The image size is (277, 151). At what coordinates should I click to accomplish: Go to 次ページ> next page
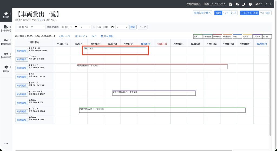pyautogui.click(x=81, y=36)
